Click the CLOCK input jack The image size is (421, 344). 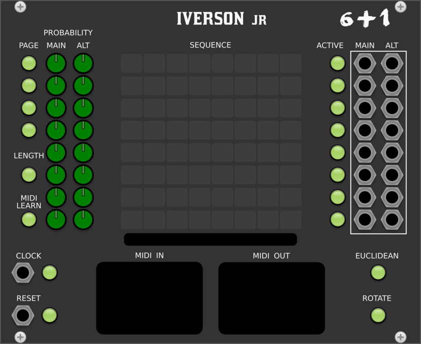pos(23,272)
